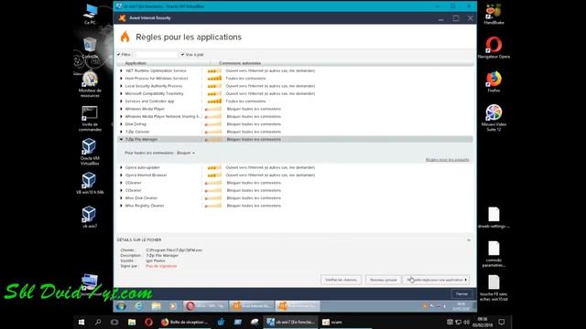Open the Oracle VM VirtualBox desktop icon
The height and width of the screenshot is (329, 586).
tap(90, 152)
